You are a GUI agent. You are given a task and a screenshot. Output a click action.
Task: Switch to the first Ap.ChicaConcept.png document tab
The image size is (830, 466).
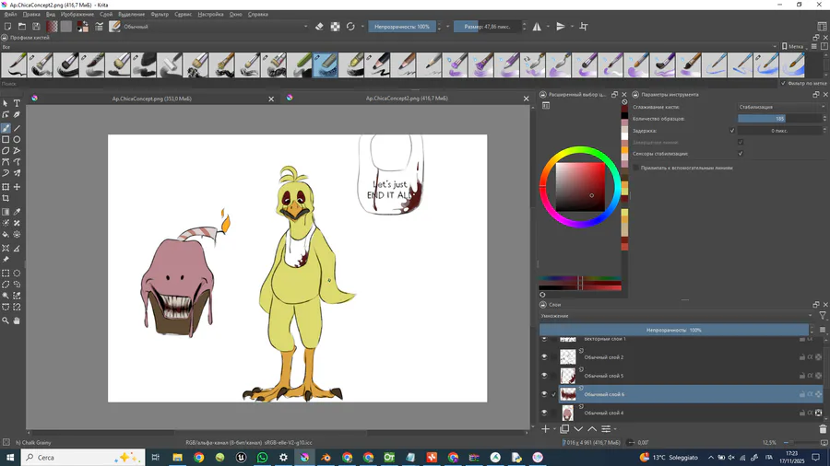click(x=150, y=98)
